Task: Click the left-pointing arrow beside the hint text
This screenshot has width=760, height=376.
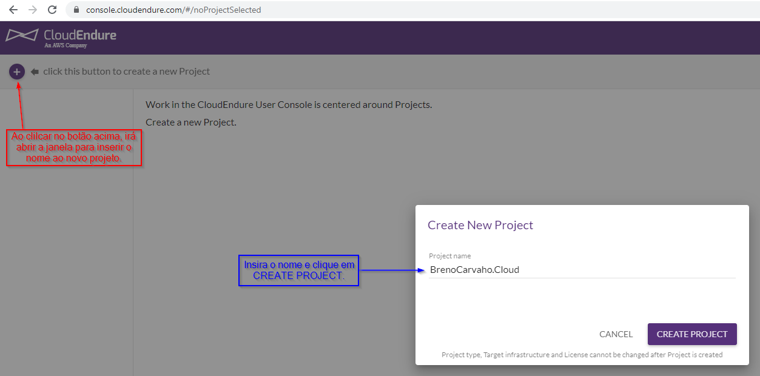Action: point(35,72)
